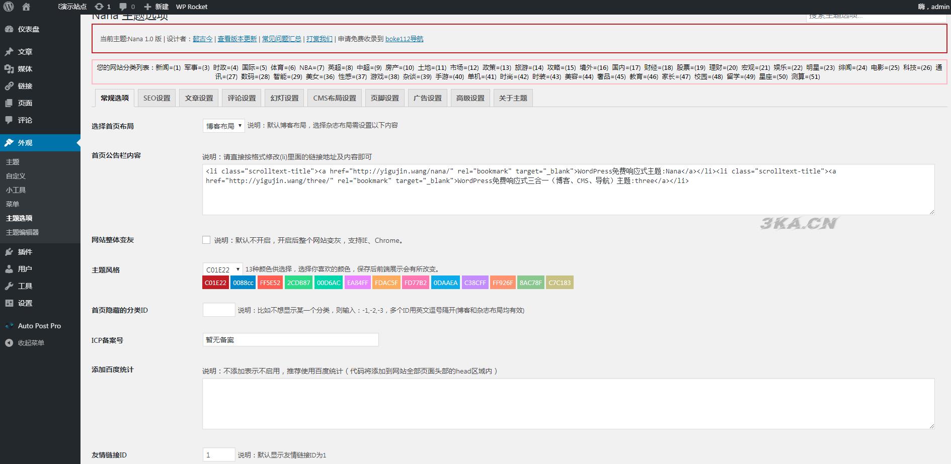Viewport: 951px width, 464px height.
Task: Switch to the SEO设置 tab
Action: coord(156,98)
